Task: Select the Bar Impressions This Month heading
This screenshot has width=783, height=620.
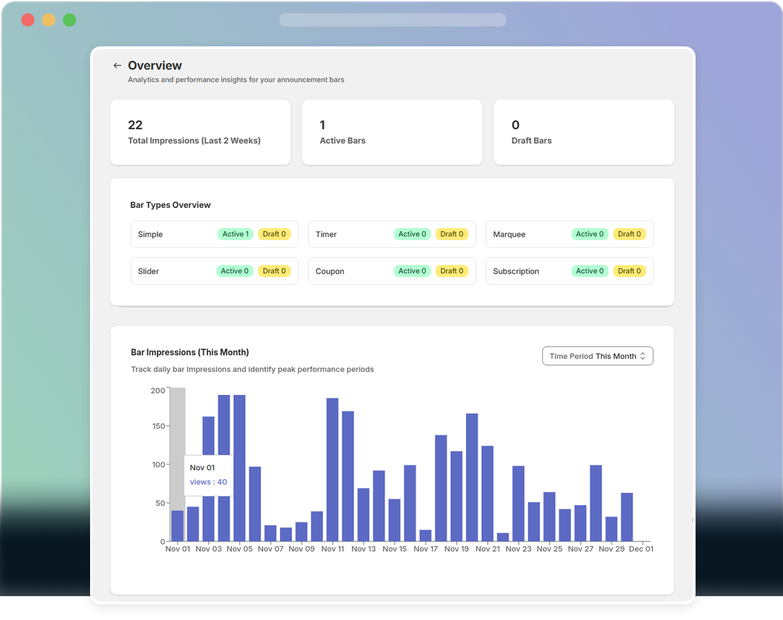Action: point(189,352)
